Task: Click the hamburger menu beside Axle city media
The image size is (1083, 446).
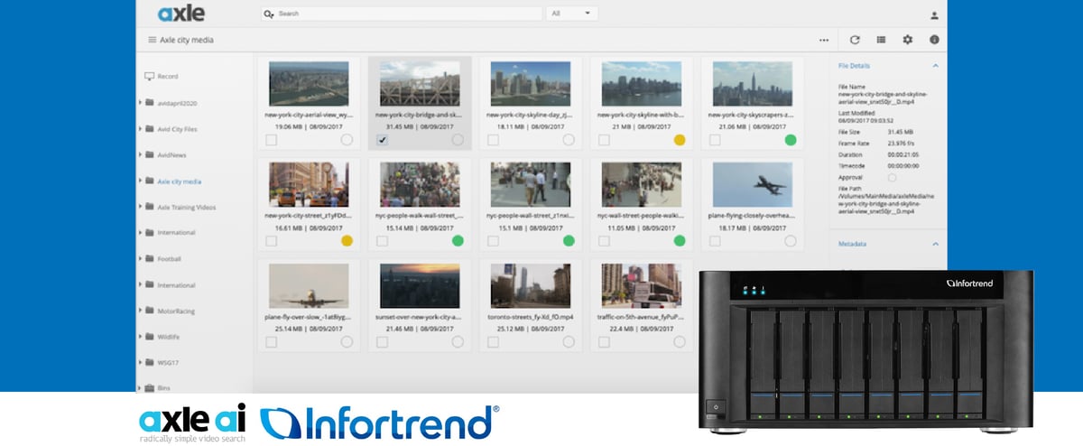Action: pyautogui.click(x=153, y=40)
